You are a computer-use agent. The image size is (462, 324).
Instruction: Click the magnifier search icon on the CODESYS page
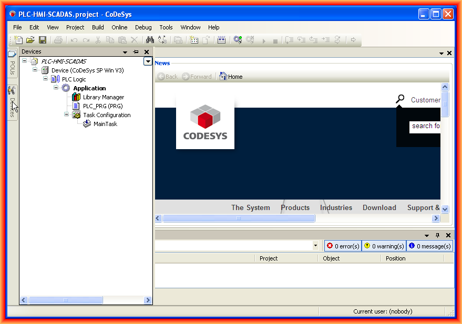(x=401, y=99)
